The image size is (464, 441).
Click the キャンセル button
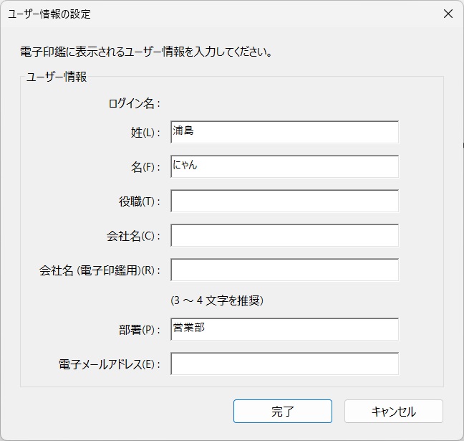pos(394,412)
